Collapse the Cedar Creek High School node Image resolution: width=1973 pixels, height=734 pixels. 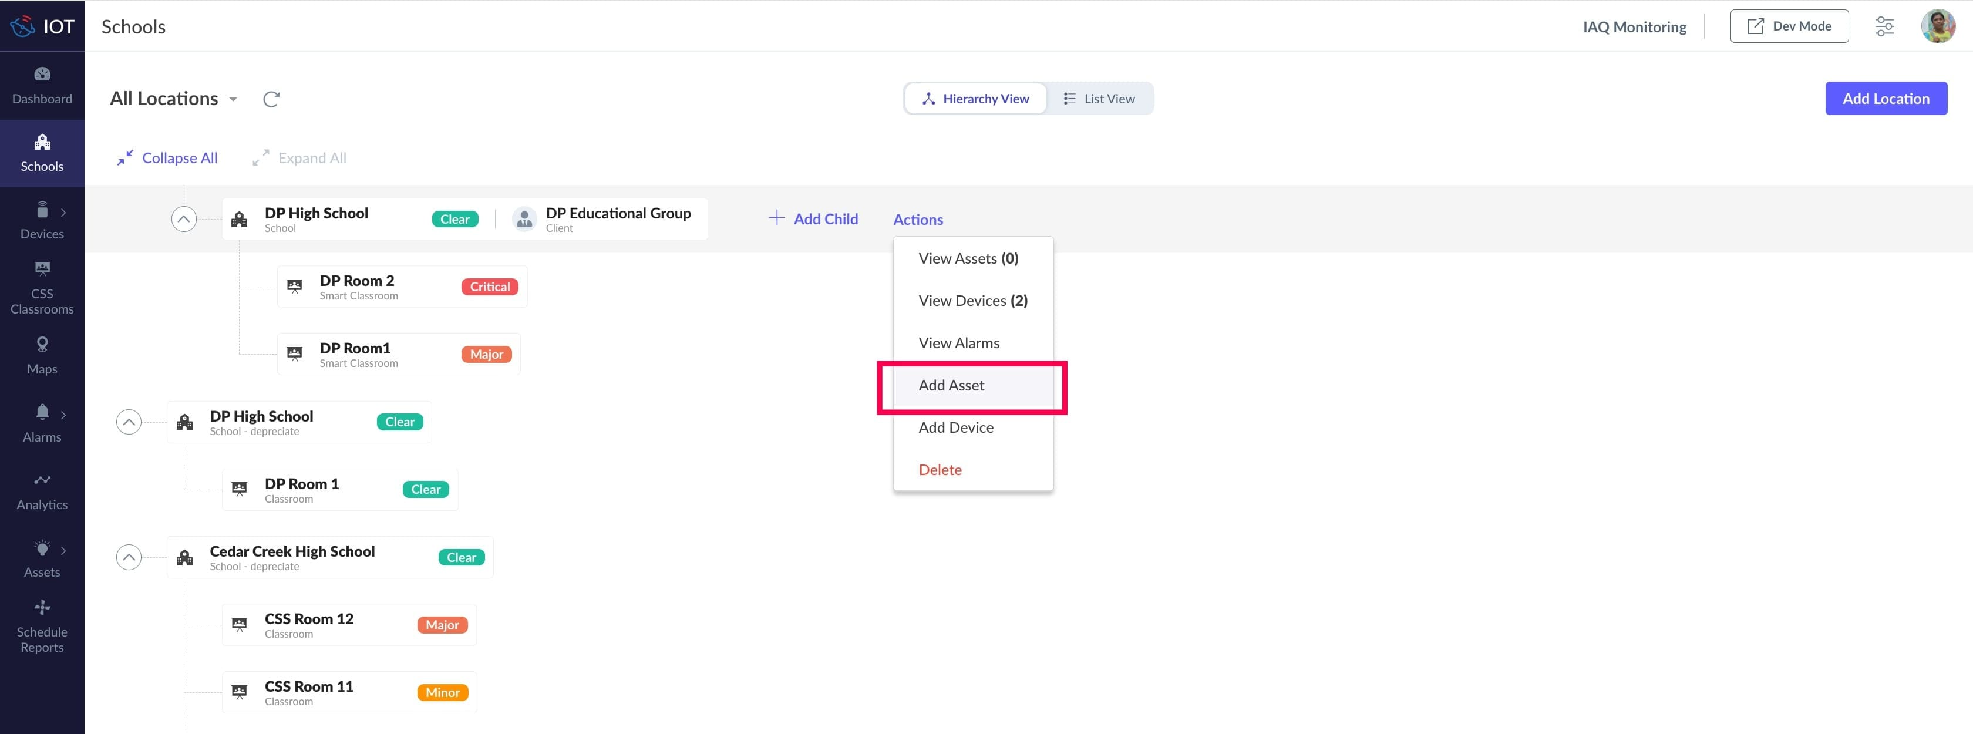(x=129, y=557)
